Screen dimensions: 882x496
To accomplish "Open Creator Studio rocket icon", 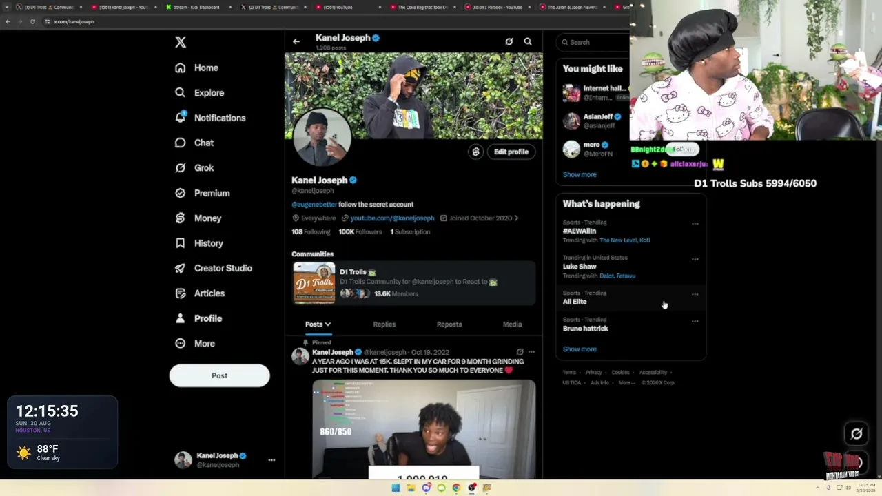I will click(x=181, y=268).
